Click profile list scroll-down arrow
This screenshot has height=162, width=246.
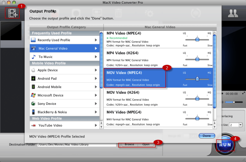coord(214,127)
